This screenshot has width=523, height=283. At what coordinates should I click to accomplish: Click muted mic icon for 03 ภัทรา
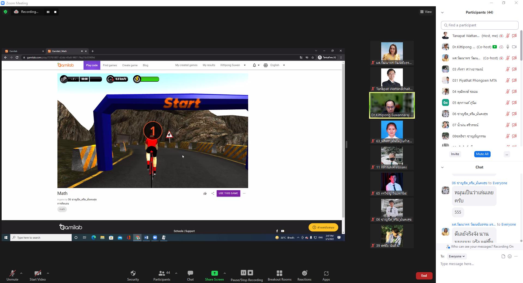coord(508,69)
